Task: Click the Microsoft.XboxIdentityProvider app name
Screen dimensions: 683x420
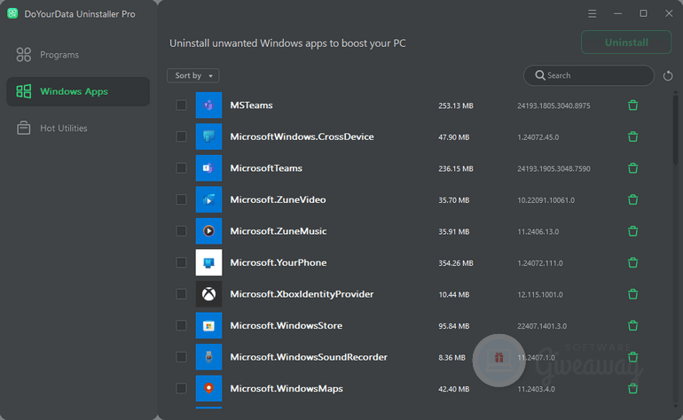Action: click(302, 294)
